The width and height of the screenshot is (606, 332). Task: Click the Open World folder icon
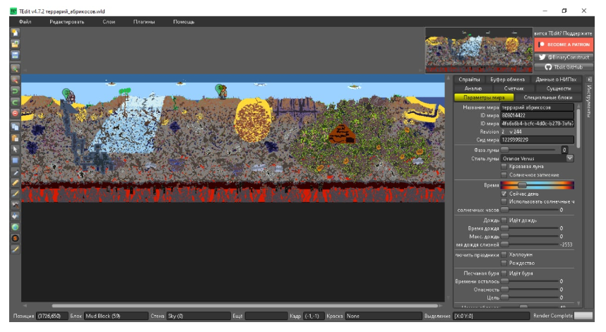pyautogui.click(x=15, y=44)
